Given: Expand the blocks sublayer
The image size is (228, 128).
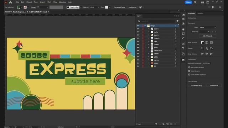Looking at the screenshot, I should point(148,32).
